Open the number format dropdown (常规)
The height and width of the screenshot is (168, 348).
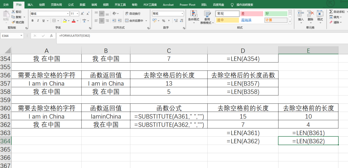pyautogui.click(x=182, y=14)
